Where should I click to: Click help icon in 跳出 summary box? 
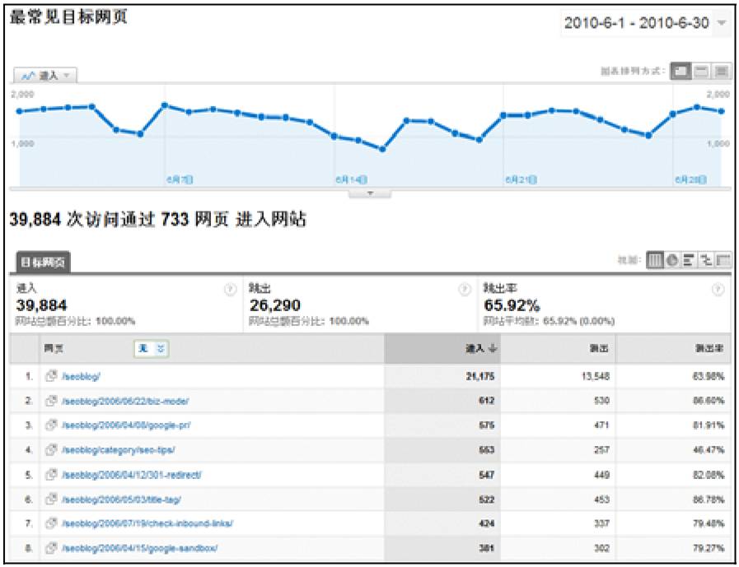point(465,289)
